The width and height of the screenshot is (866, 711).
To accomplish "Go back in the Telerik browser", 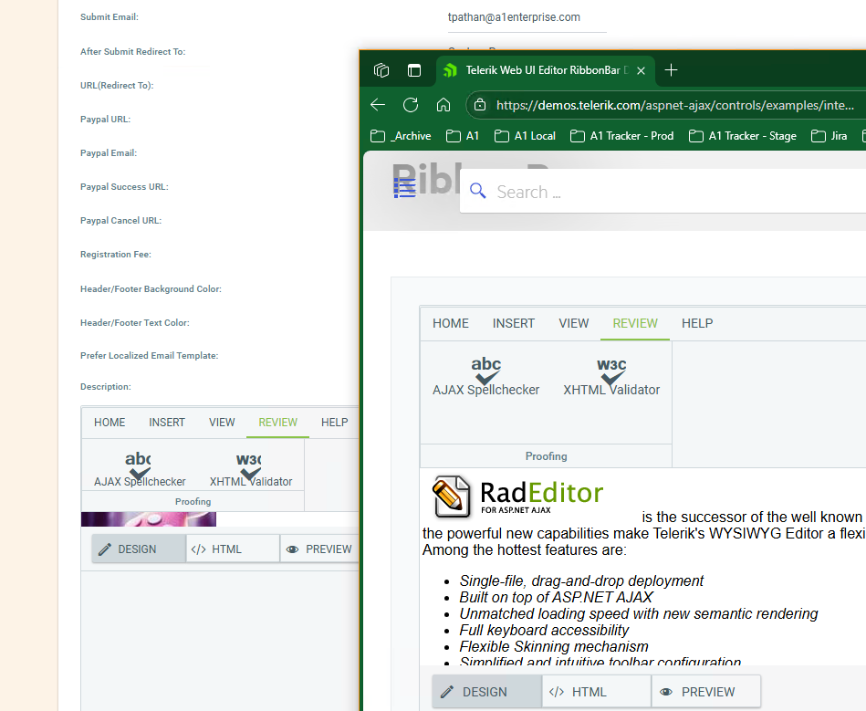I will coord(378,105).
